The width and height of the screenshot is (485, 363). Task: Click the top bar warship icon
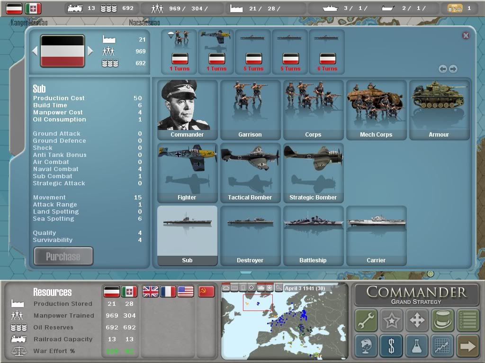[330, 9]
